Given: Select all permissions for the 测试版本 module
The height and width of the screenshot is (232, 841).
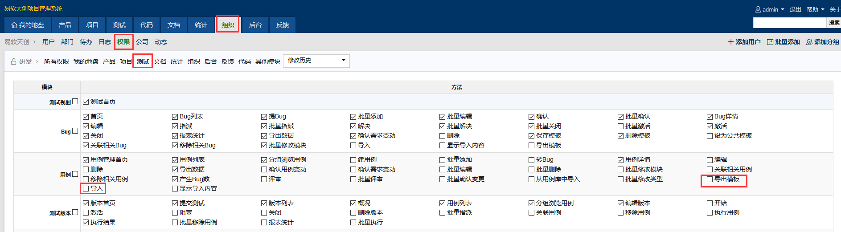Looking at the screenshot, I should pyautogui.click(x=75, y=212).
